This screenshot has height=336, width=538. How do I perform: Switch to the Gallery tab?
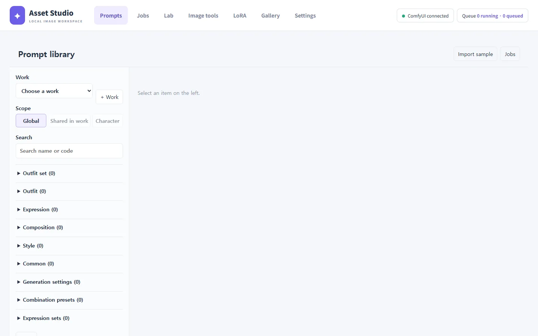pyautogui.click(x=270, y=15)
